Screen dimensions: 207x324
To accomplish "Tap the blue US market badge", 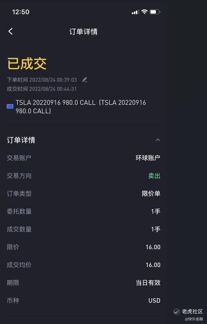I will (x=10, y=106).
